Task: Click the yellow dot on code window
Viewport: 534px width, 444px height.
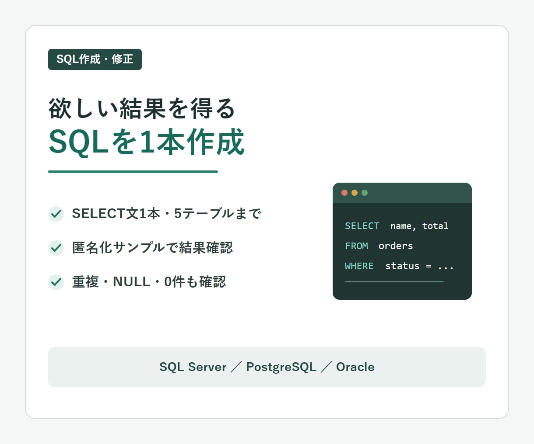Action: pyautogui.click(x=355, y=193)
